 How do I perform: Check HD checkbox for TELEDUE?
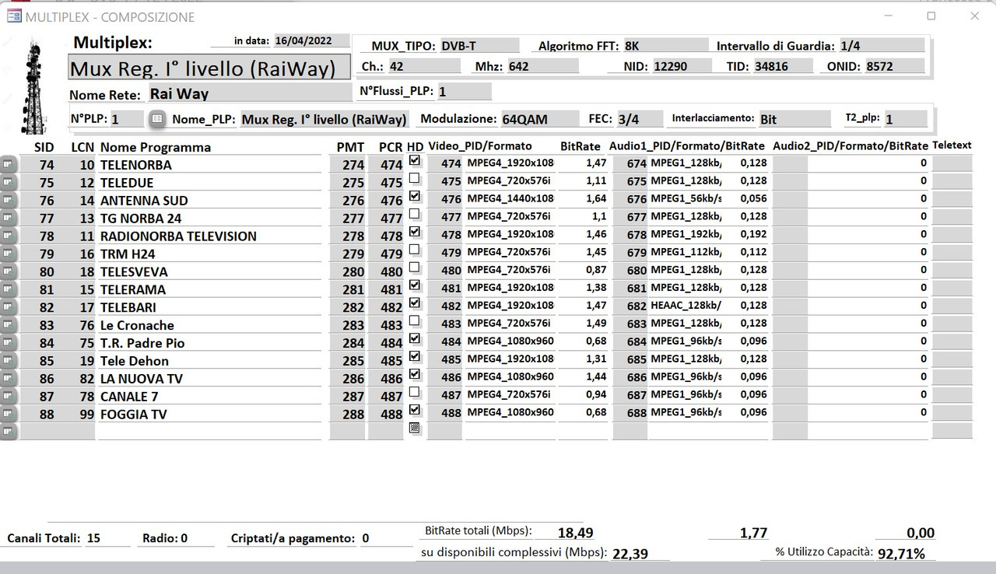click(x=415, y=178)
